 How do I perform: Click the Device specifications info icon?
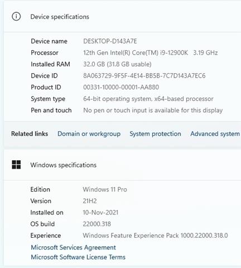click(16, 17)
